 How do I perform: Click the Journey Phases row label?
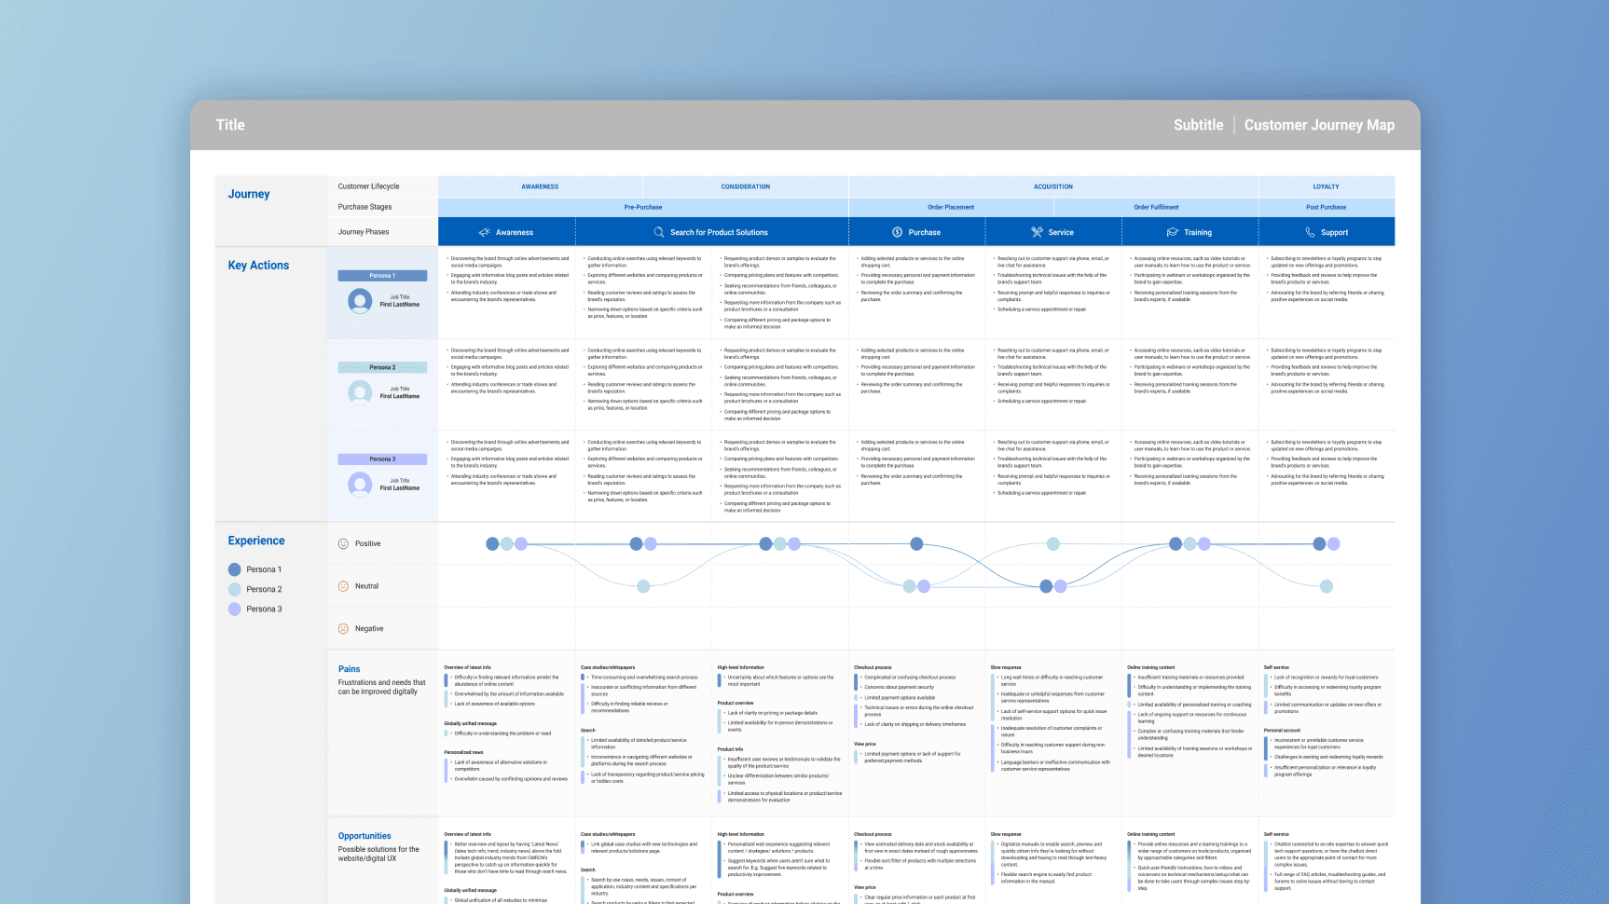[x=364, y=232]
